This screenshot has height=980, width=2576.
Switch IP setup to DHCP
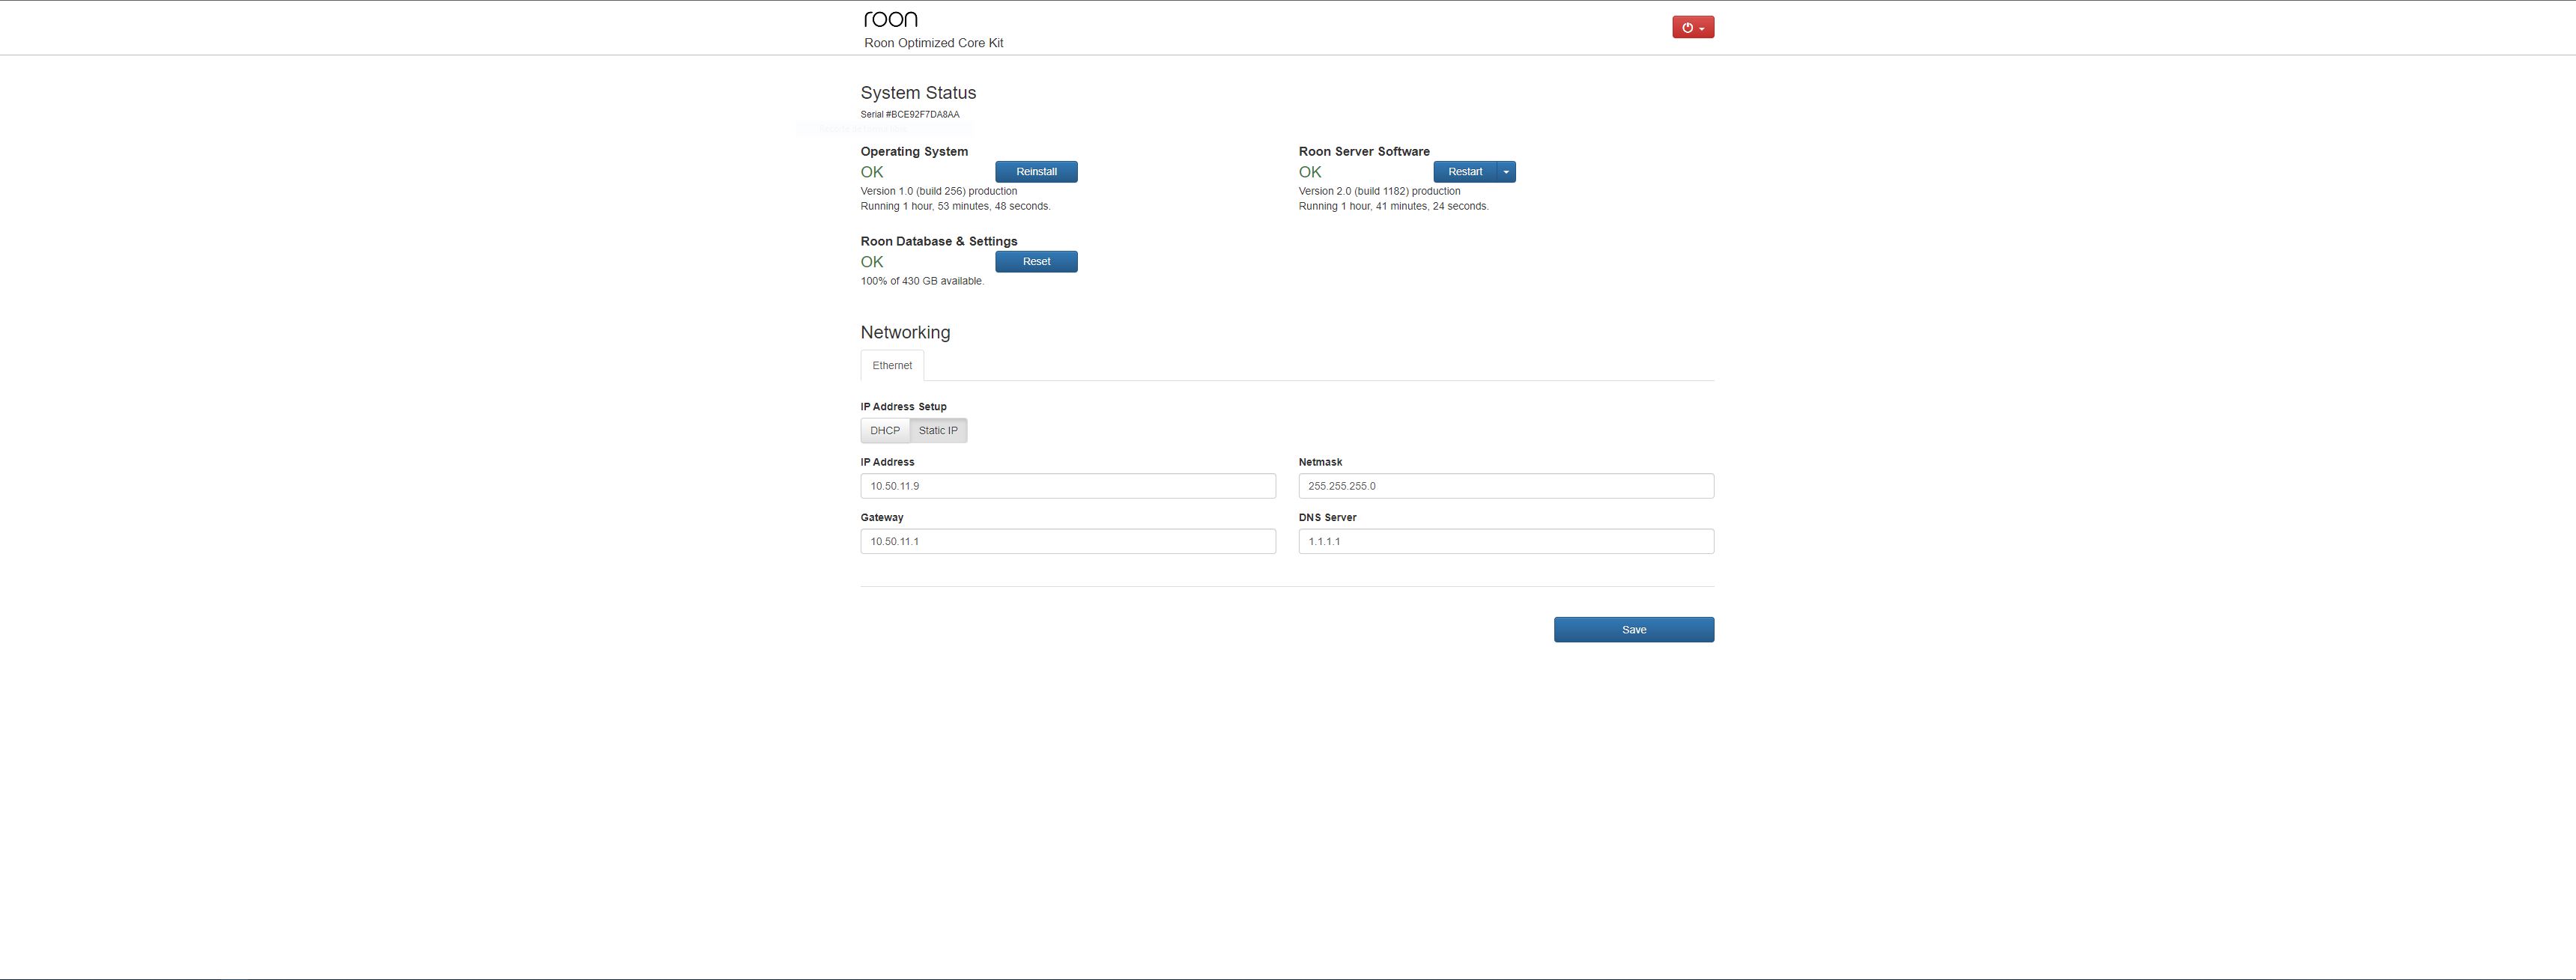pyautogui.click(x=885, y=430)
